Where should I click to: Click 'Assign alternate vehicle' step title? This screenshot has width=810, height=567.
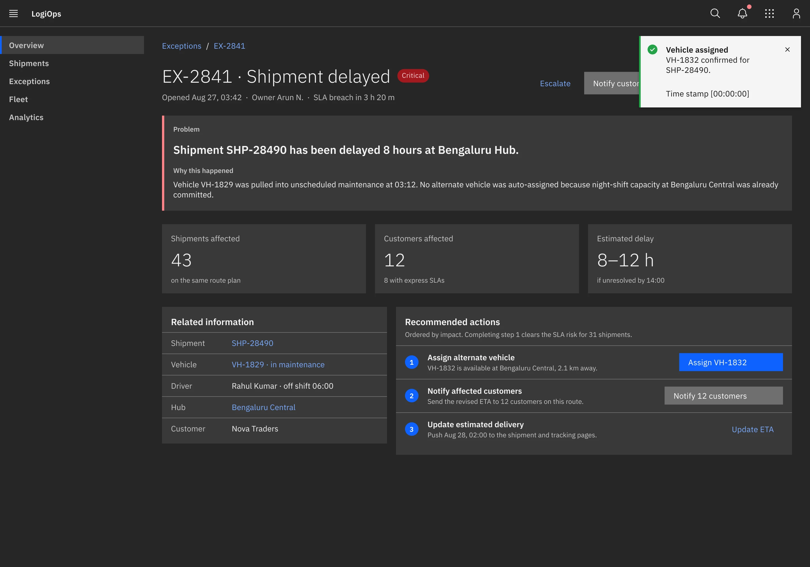click(471, 357)
